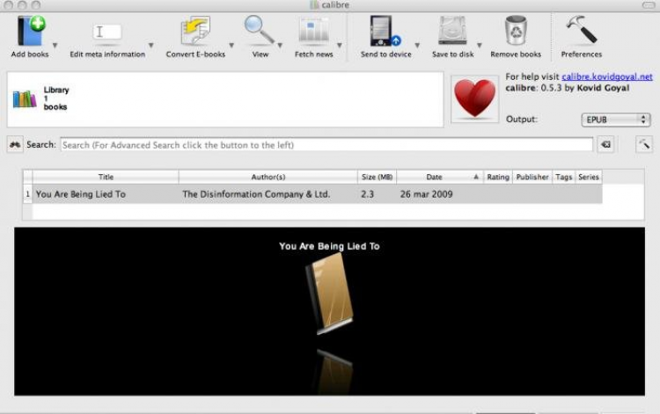Open Preferences hammer icon
Screen dimensions: 660x414
point(582,29)
